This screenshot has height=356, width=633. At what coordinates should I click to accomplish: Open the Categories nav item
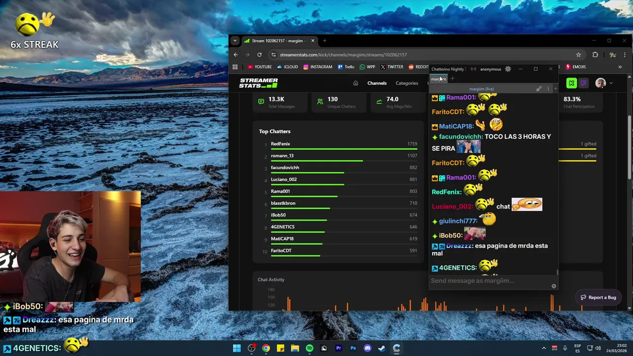coord(407,83)
